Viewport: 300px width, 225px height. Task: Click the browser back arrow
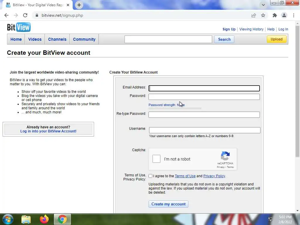click(6, 15)
